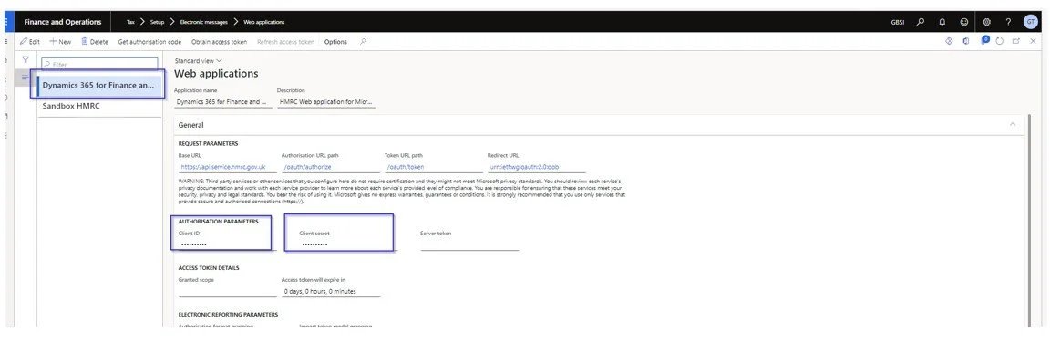
Task: Click the filter funnel icon
Action: tap(26, 59)
